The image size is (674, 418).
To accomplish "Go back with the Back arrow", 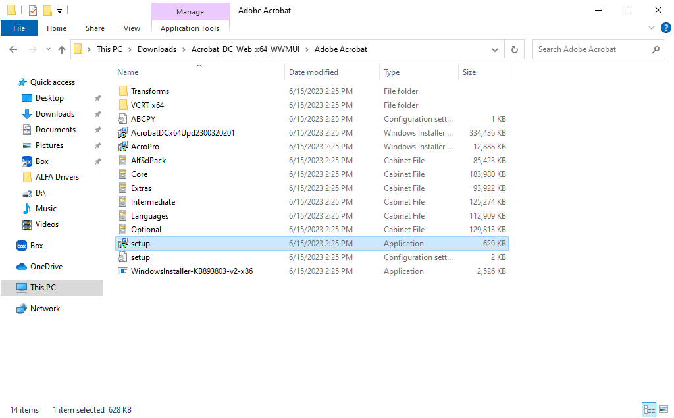I will (13, 49).
